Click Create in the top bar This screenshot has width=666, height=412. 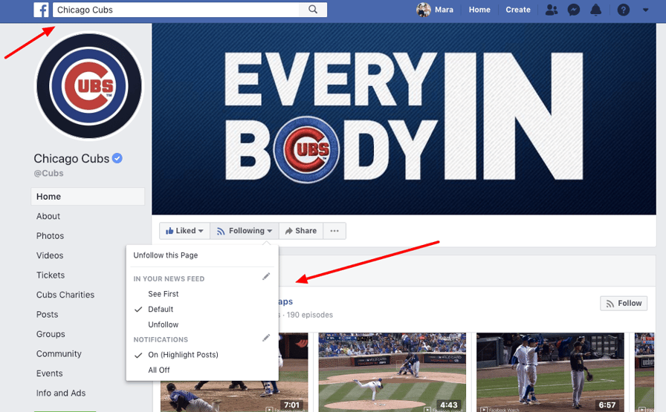click(x=518, y=10)
